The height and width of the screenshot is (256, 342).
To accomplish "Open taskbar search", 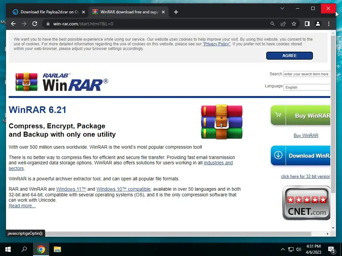I will pos(24,249).
